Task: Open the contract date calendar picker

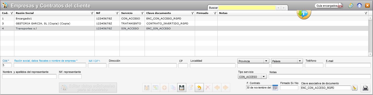Action: pos(275,88)
